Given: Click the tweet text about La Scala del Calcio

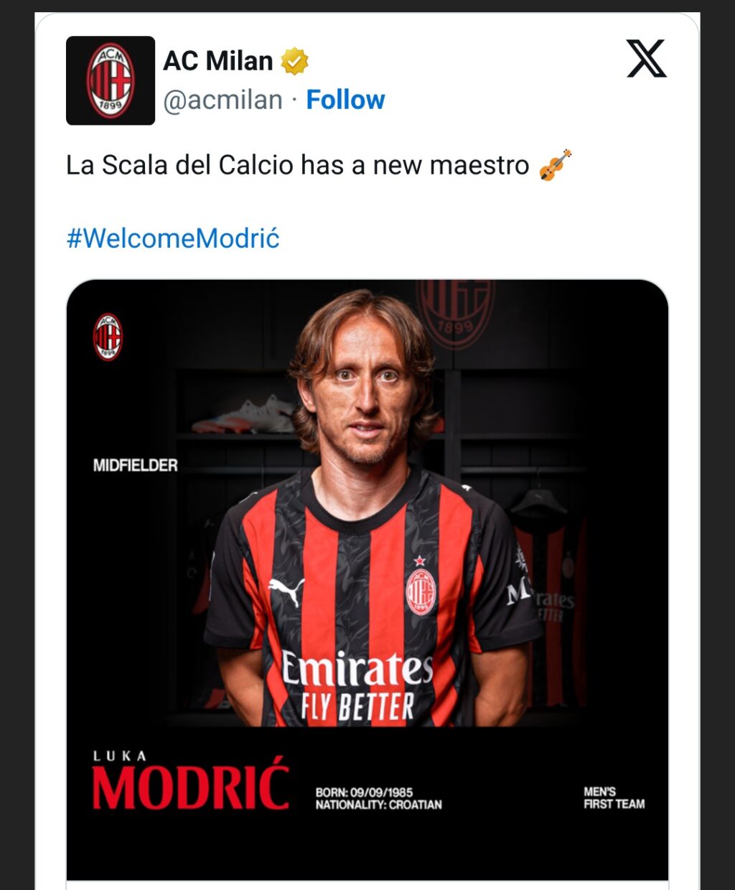Looking at the screenshot, I should (298, 165).
